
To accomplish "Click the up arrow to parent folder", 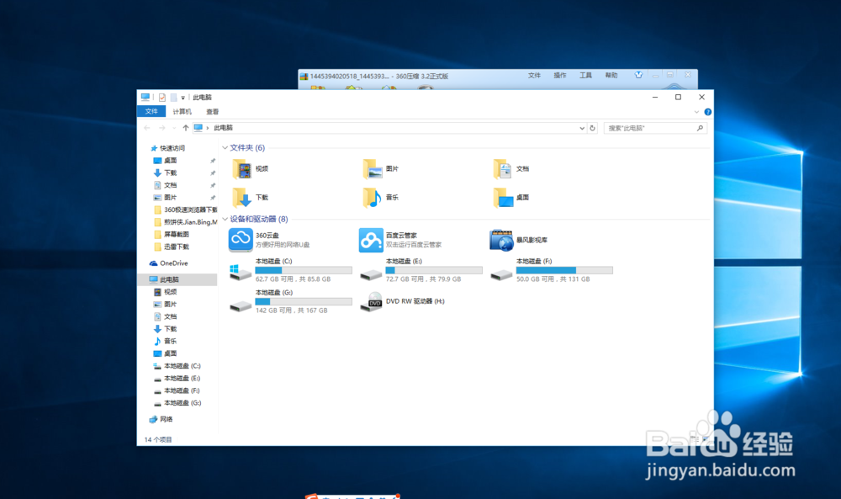I will 186,127.
